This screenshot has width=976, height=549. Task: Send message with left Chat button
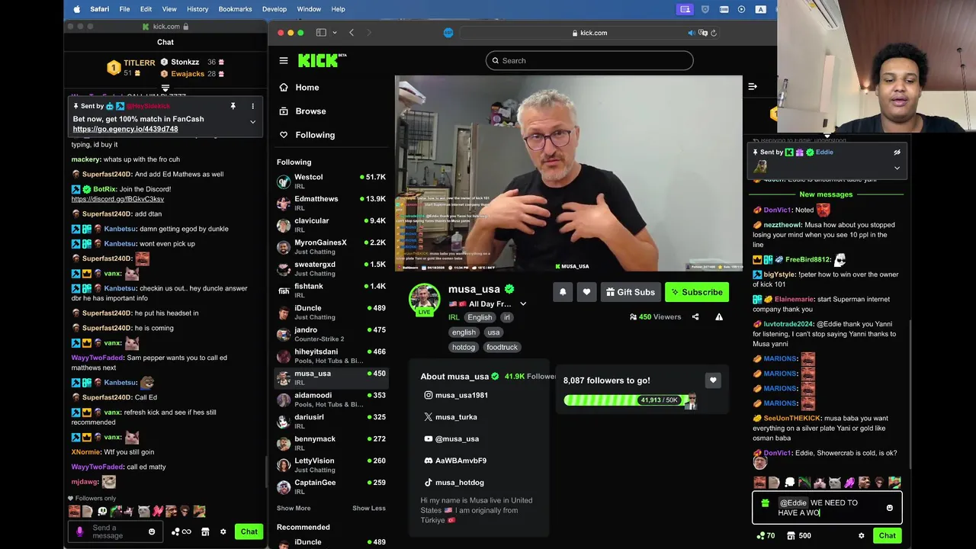249,532
